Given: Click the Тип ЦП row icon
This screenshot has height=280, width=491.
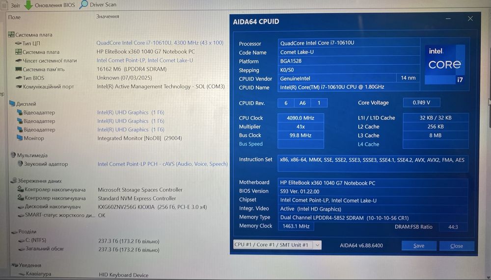Looking at the screenshot, I should [x=18, y=43].
